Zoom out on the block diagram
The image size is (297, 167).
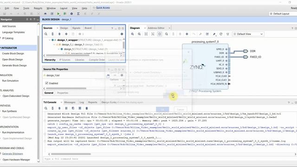tap(139, 34)
